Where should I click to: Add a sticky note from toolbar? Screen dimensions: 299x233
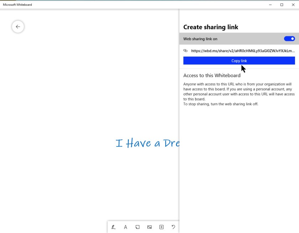pyautogui.click(x=137, y=227)
